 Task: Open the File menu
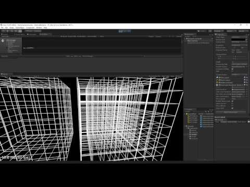tap(2, 28)
